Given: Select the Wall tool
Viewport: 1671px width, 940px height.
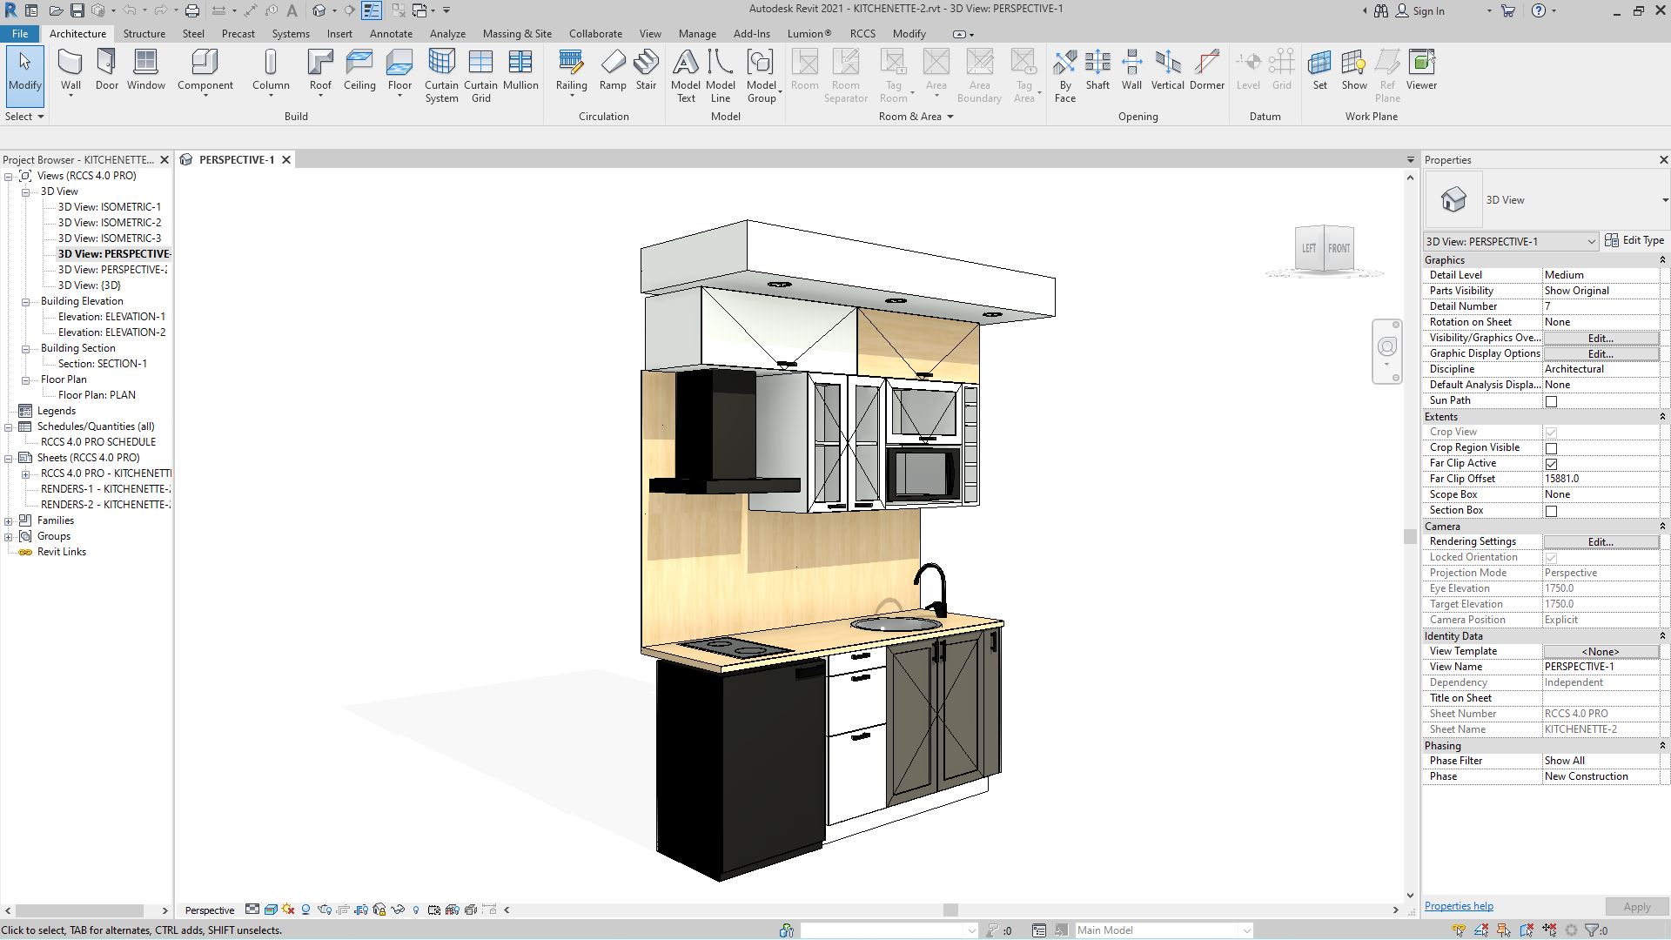Looking at the screenshot, I should click(x=70, y=70).
